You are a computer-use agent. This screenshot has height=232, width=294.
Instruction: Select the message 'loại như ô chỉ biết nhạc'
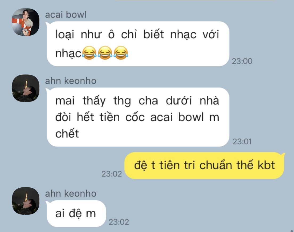point(138,44)
